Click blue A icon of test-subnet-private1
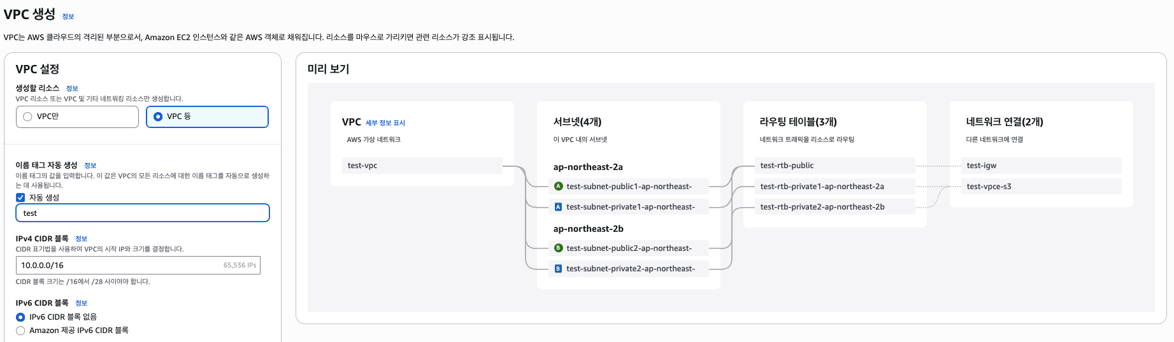 coord(559,207)
